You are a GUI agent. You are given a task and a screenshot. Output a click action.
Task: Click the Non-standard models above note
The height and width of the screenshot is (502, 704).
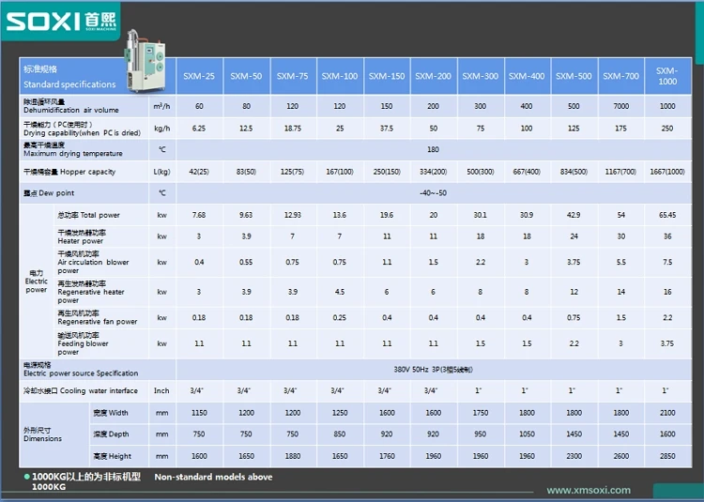tap(213, 478)
